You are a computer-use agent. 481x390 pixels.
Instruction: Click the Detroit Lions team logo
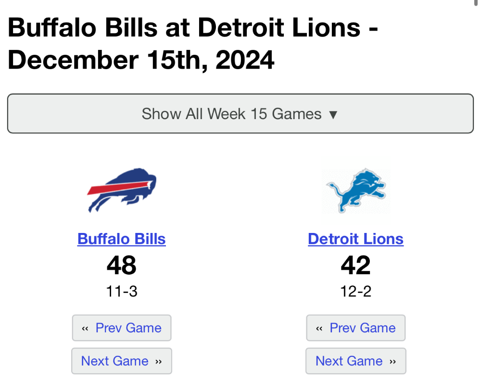pos(356,191)
